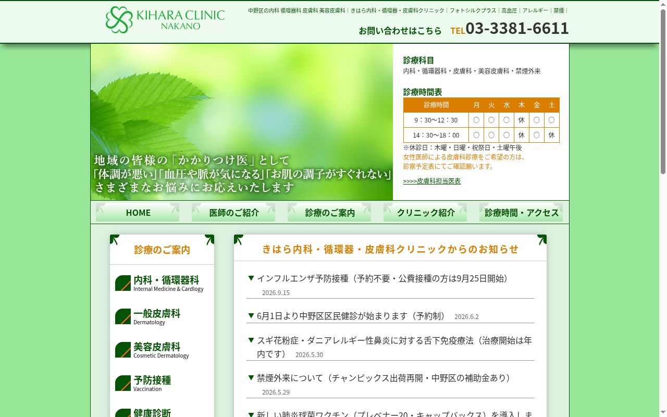Image resolution: width=667 pixels, height=417 pixels.
Task: Open 医師のご紹介 navigation tab
Action: (233, 212)
